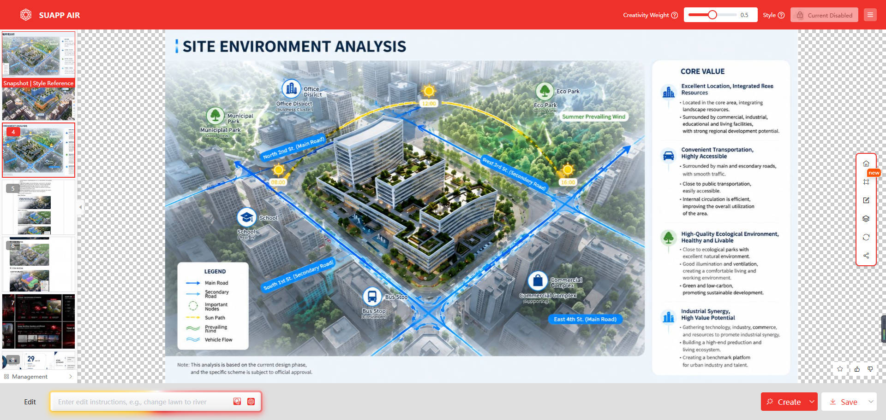Adjust the Creativity Weight slider handle
The image size is (886, 420).
tap(712, 15)
